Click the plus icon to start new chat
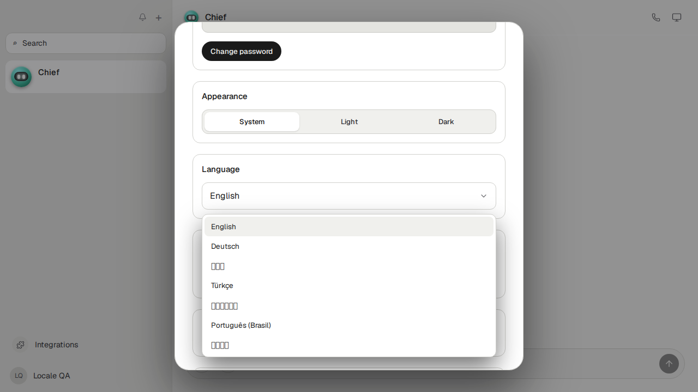 (x=159, y=17)
